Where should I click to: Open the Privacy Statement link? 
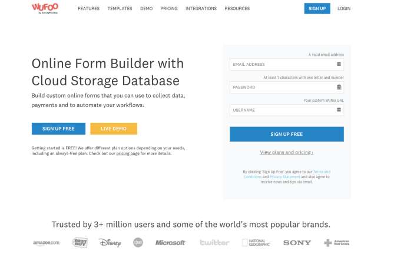pyautogui.click(x=284, y=177)
